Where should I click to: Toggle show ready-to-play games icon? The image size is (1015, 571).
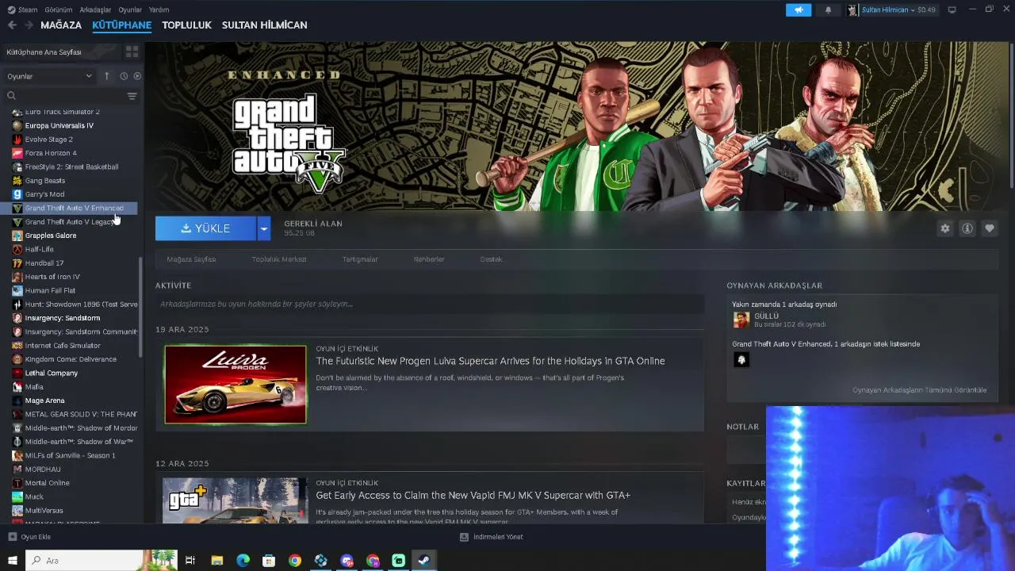[x=137, y=76]
